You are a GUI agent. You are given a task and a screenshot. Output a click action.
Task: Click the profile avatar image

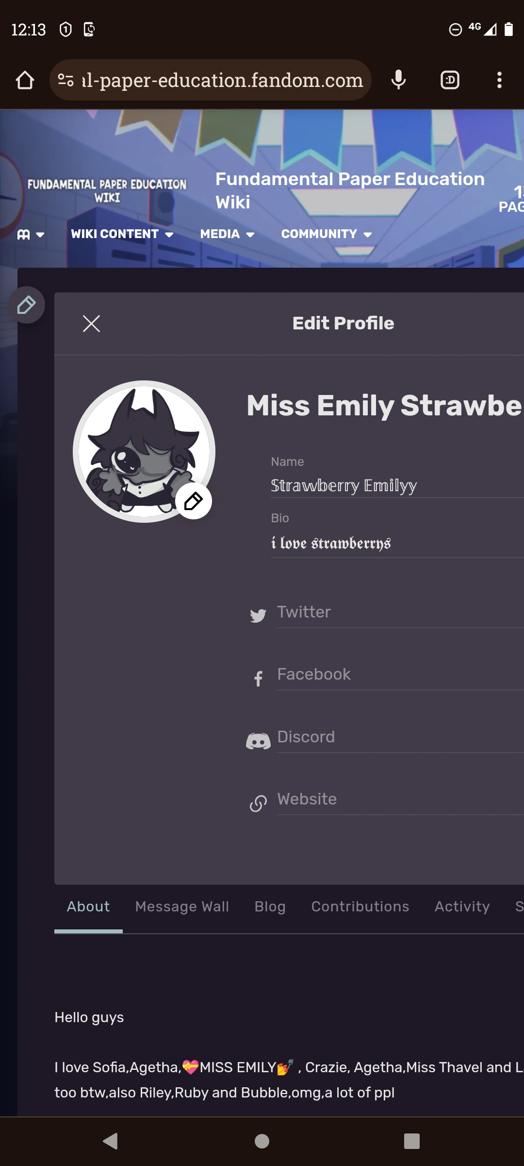[x=144, y=451]
